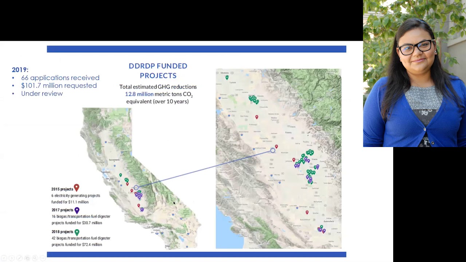The height and width of the screenshot is (262, 466).
Task: Click the "DDRDP FUNDED PROJECTS" title
Action: pyautogui.click(x=158, y=71)
